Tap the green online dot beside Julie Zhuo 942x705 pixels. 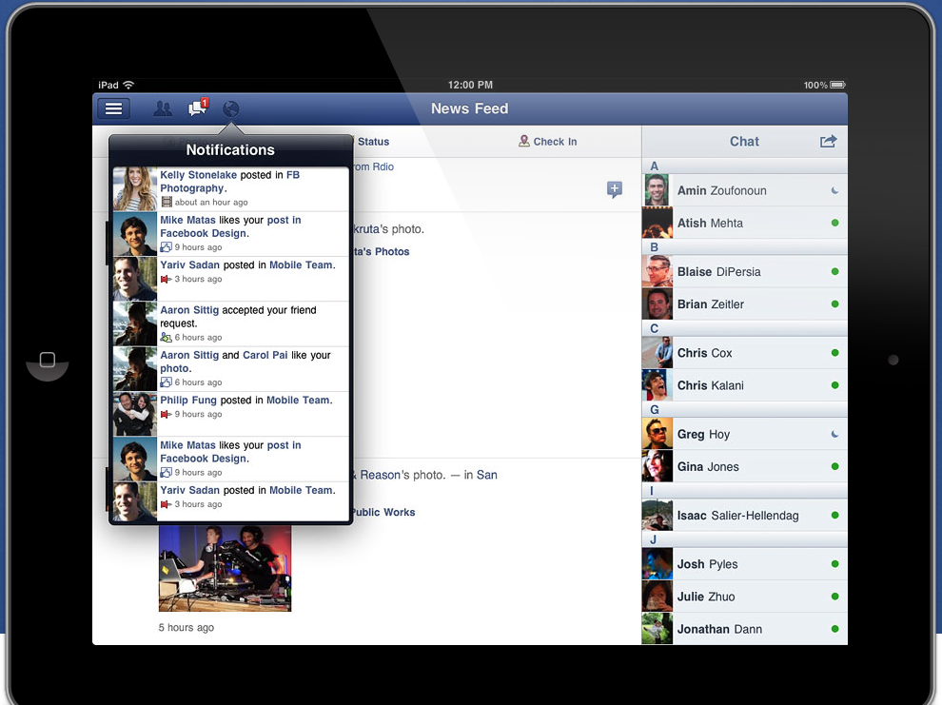tap(835, 597)
